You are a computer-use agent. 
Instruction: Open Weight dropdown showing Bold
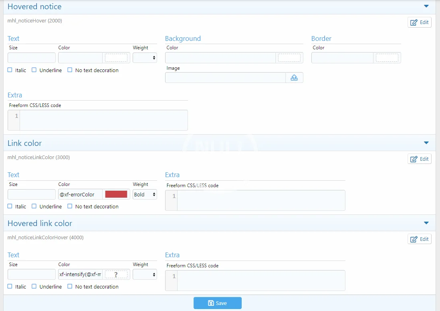click(145, 194)
